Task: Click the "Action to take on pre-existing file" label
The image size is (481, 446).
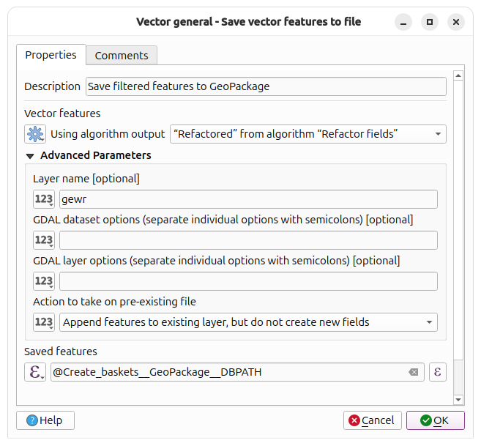Action: (x=114, y=302)
